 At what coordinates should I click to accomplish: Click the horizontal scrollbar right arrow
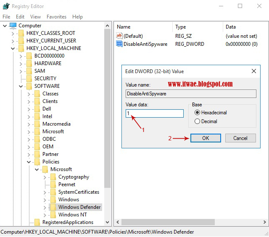[265, 222]
